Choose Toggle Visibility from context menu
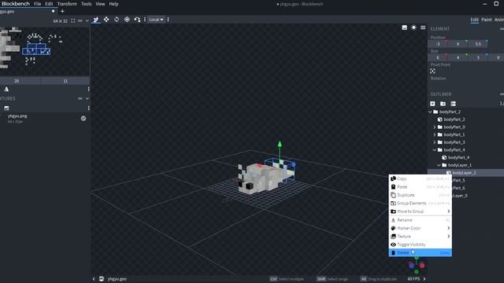 coord(420,244)
